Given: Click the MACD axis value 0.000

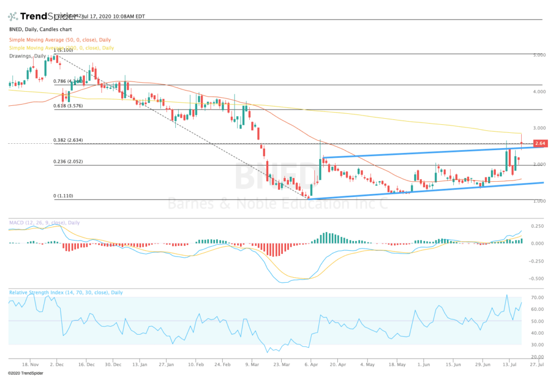Looking at the screenshot, I should [x=537, y=244].
